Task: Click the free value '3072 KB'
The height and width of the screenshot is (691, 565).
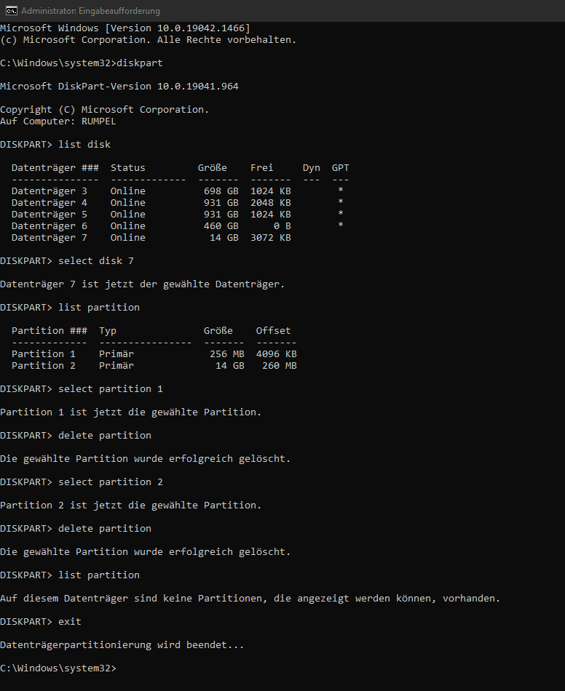Action: 271,238
